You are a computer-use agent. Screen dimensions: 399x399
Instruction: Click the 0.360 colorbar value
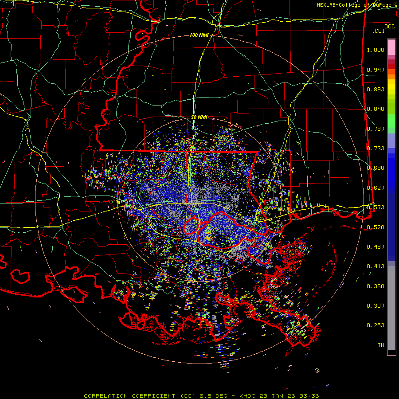[x=376, y=286]
